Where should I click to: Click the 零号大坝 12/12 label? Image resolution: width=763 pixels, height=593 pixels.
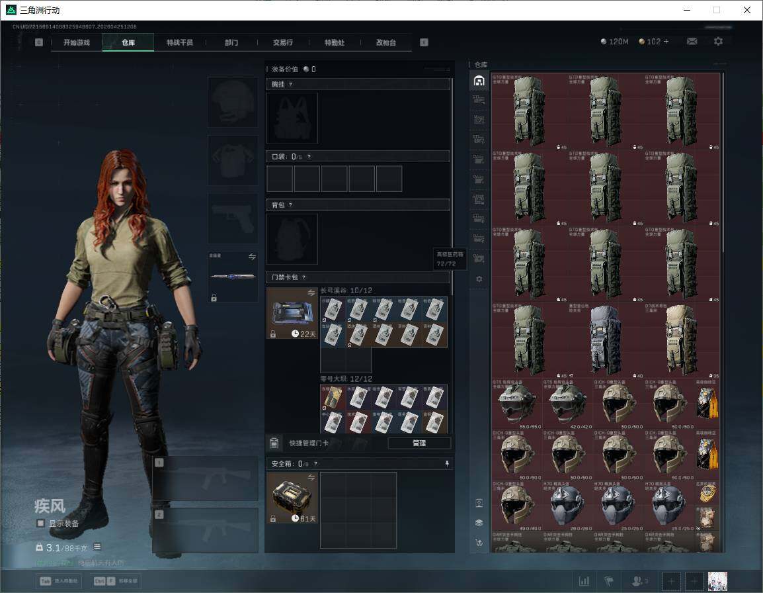point(346,379)
